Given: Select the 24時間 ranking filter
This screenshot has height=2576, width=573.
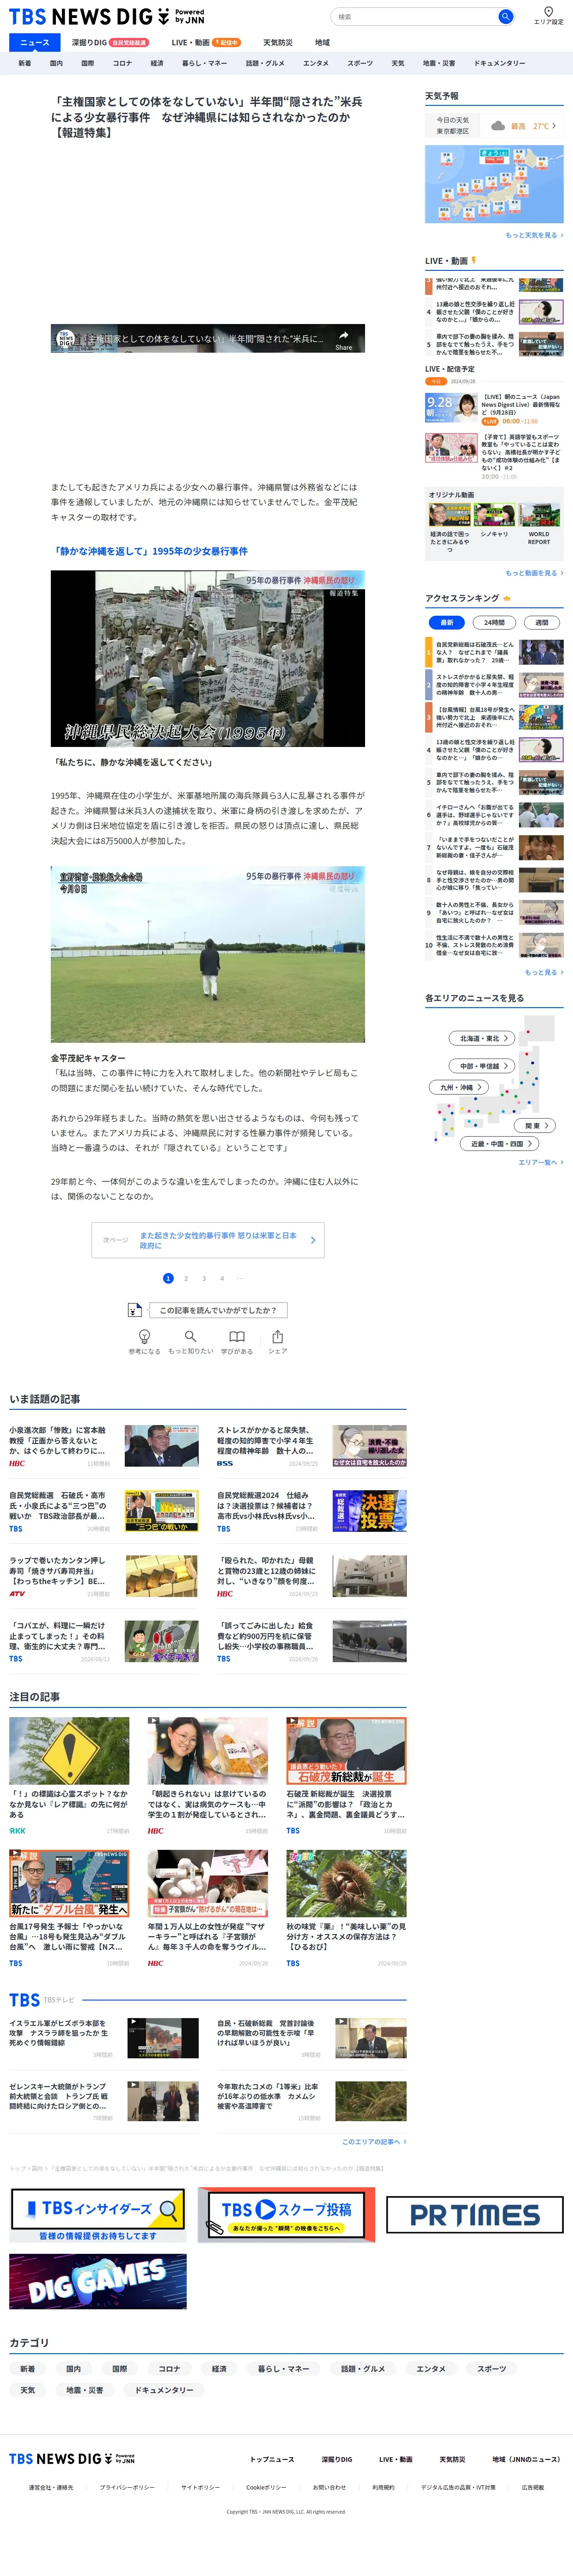Looking at the screenshot, I should point(494,622).
